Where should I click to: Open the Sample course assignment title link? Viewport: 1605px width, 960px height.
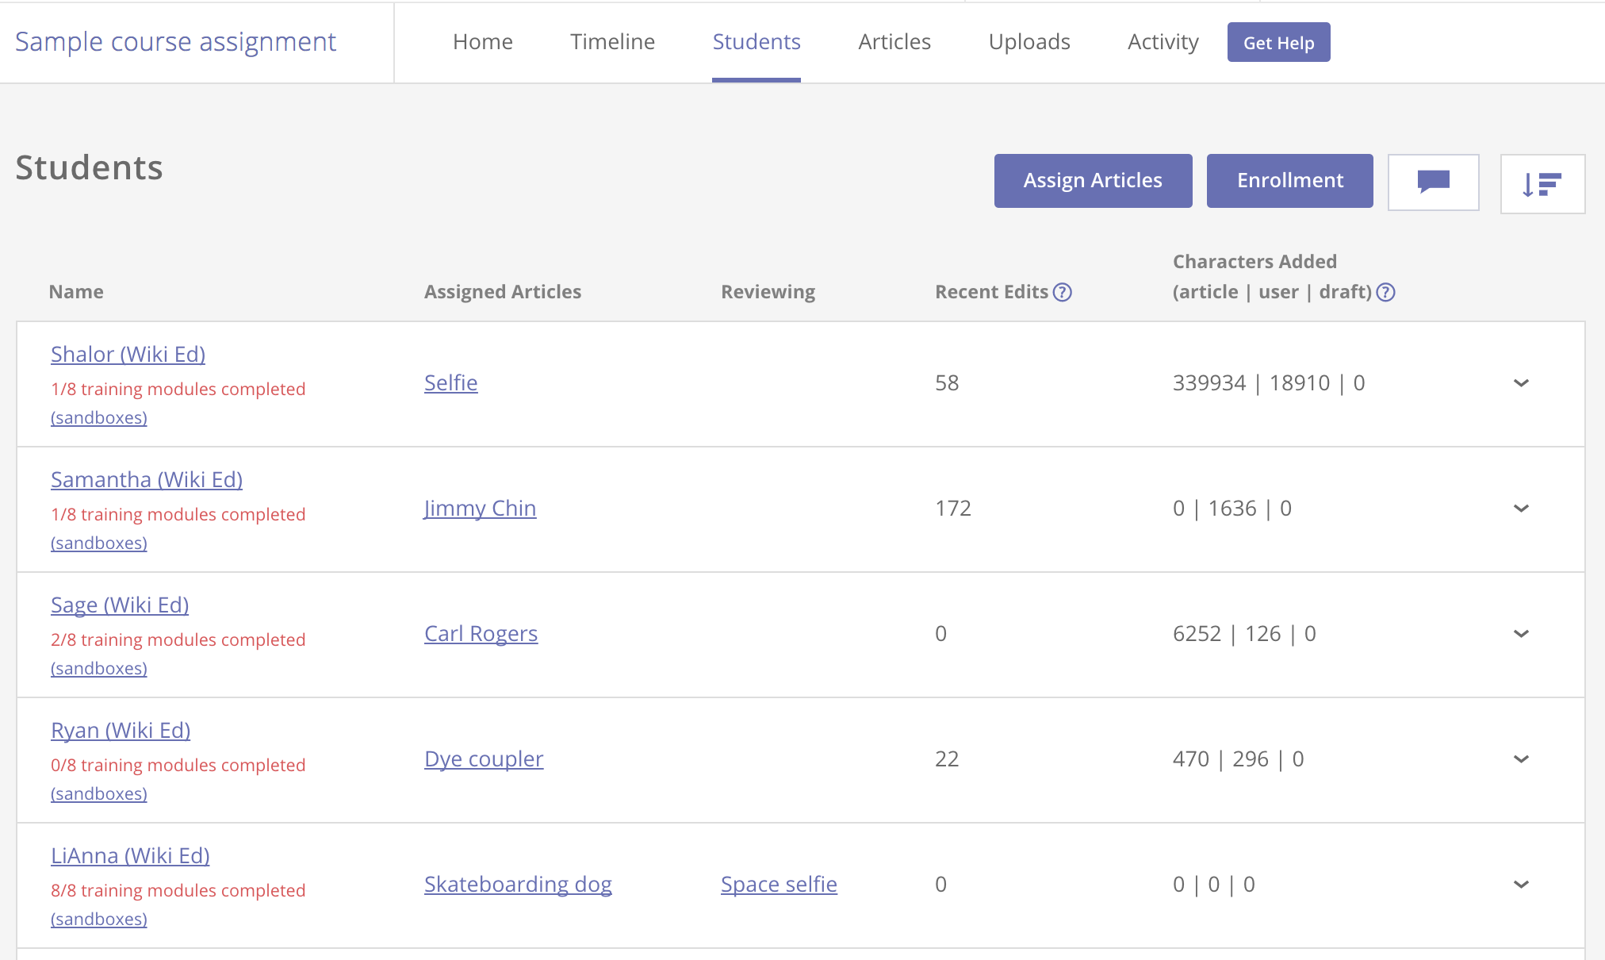coord(175,41)
